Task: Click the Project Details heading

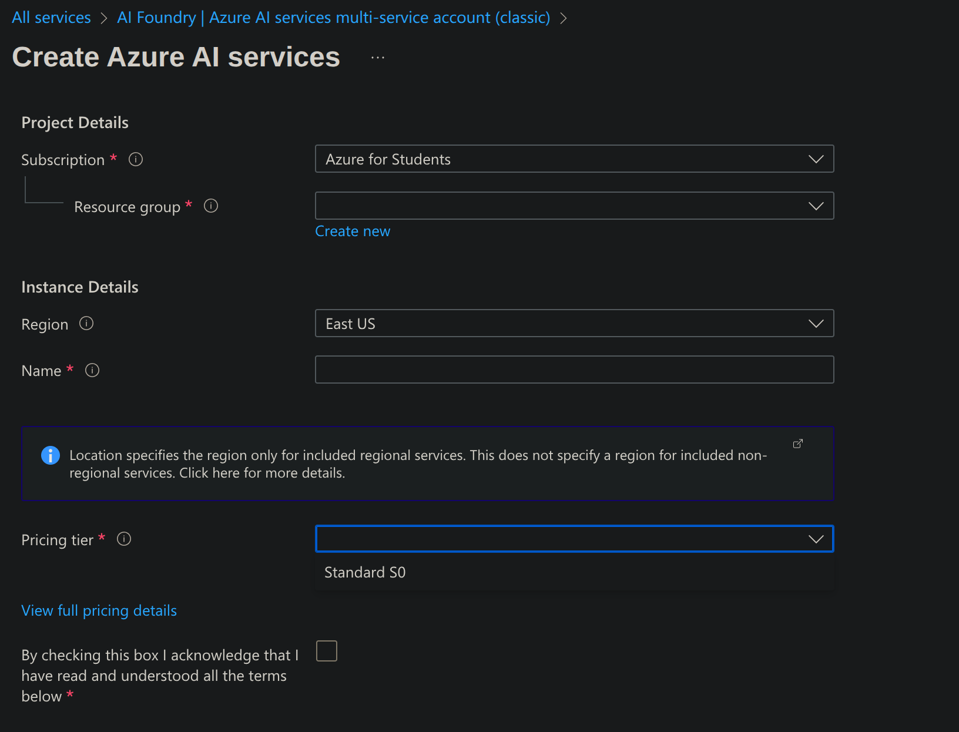Action: [x=75, y=122]
